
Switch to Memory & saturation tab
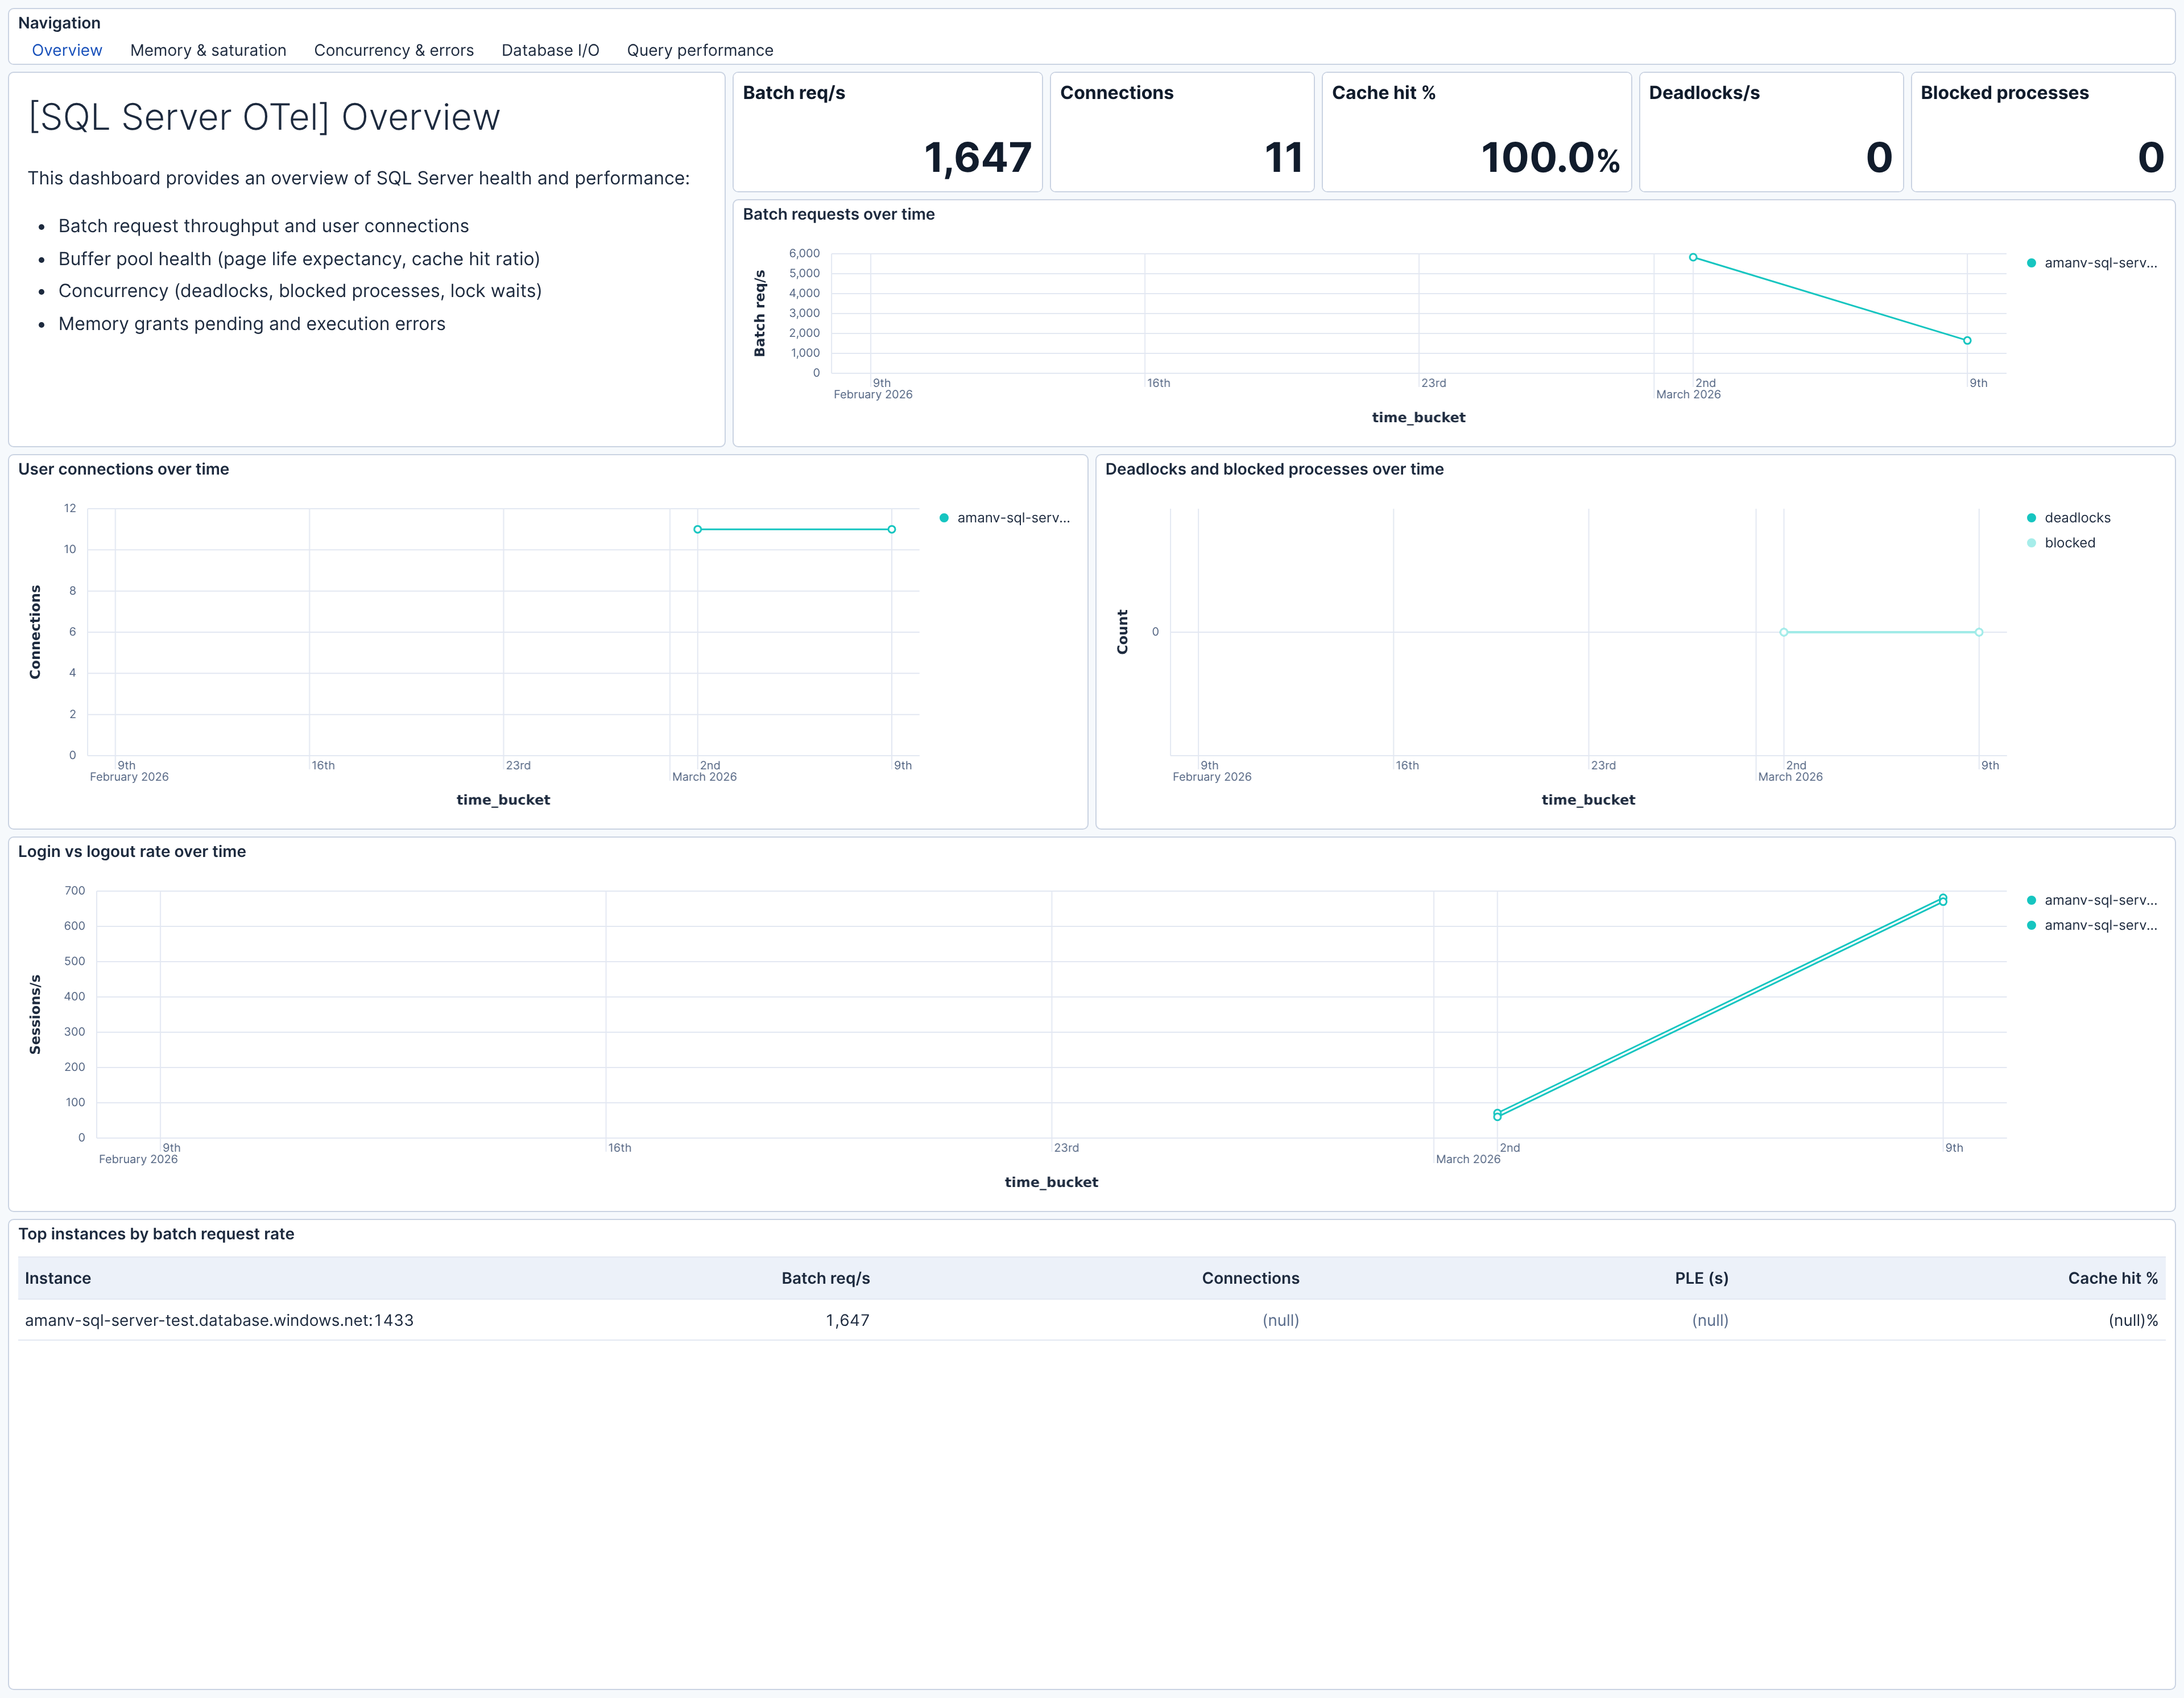coord(208,50)
